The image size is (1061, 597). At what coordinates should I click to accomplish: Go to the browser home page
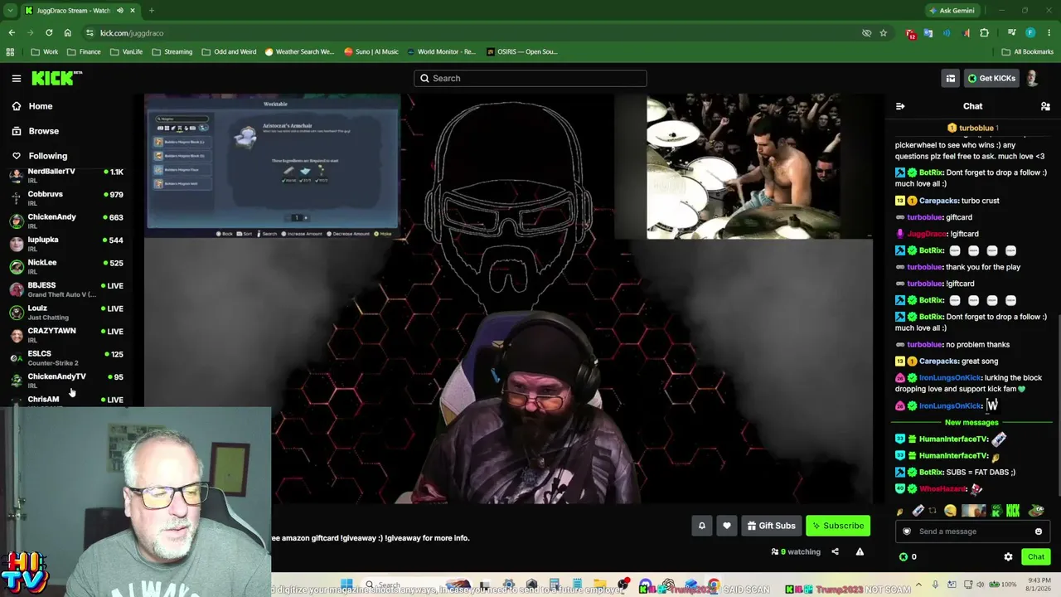pos(68,33)
